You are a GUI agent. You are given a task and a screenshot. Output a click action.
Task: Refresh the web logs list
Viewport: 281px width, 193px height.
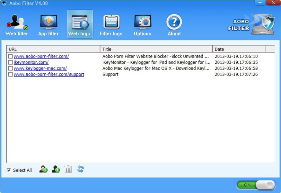coord(81,169)
